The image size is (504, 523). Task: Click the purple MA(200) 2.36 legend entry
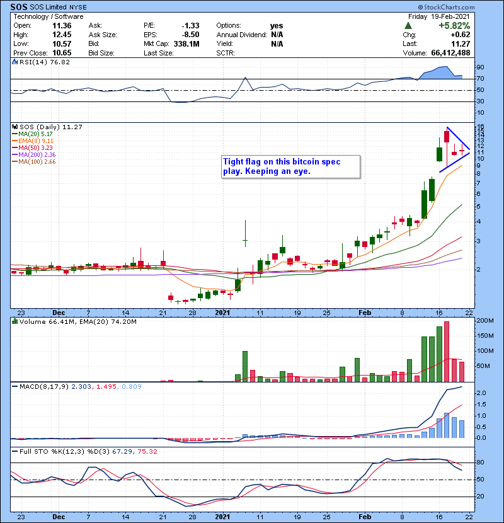[x=34, y=155]
